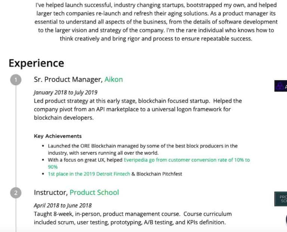Click the January 2018 to July 2019 date
The width and height of the screenshot is (287, 232).
[65, 93]
